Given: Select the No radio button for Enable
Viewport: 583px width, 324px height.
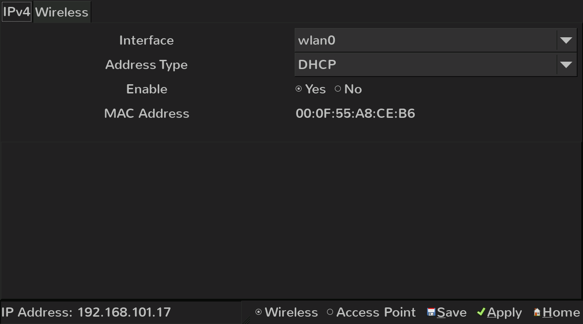Looking at the screenshot, I should (338, 89).
